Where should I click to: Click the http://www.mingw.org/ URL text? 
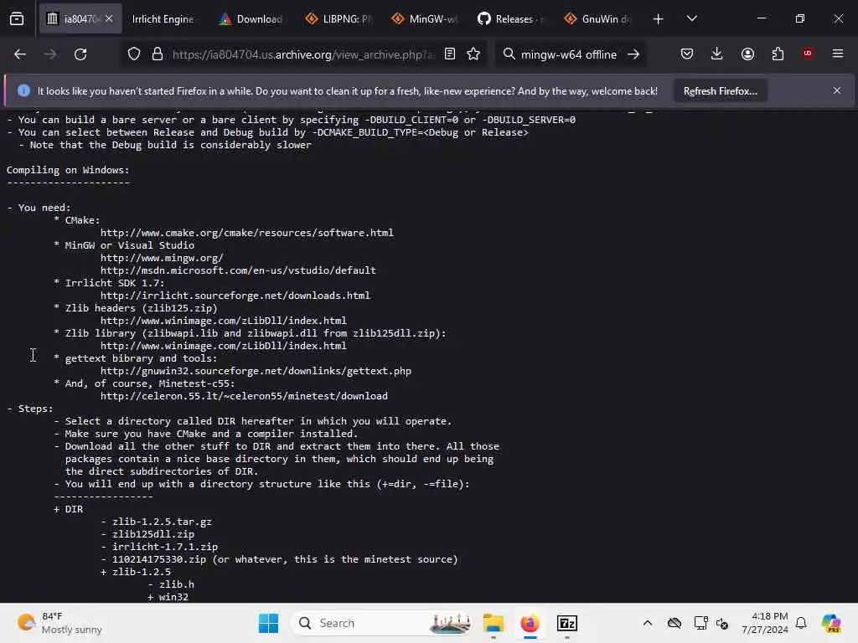[x=162, y=258]
